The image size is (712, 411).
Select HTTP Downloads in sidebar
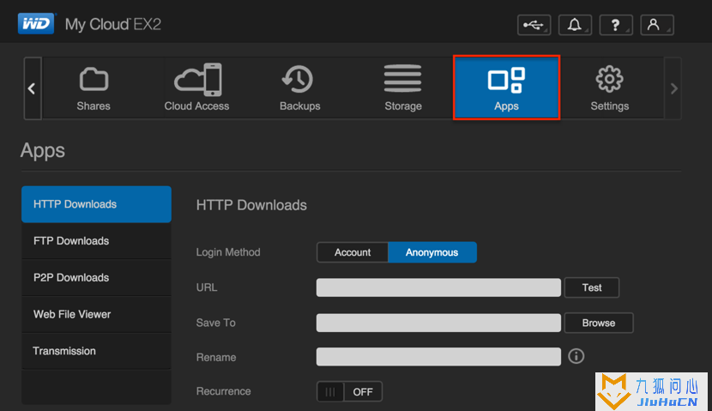pos(96,204)
